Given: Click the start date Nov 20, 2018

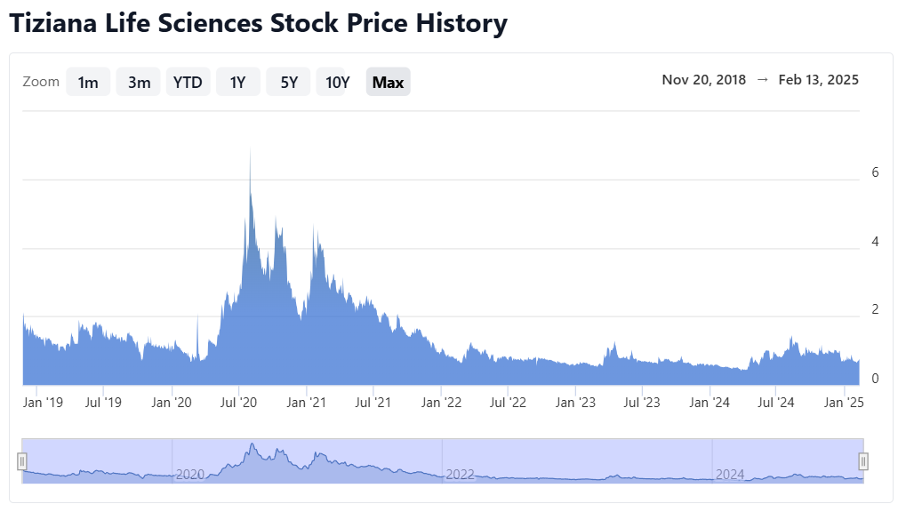Looking at the screenshot, I should click(x=703, y=80).
